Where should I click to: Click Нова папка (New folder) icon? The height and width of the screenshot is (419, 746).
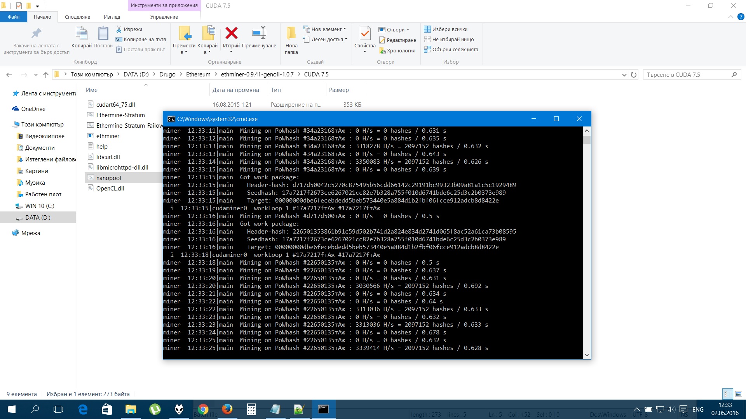pos(291,33)
